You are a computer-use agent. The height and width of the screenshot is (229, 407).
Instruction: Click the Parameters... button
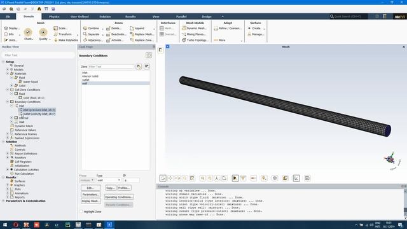tap(90, 195)
